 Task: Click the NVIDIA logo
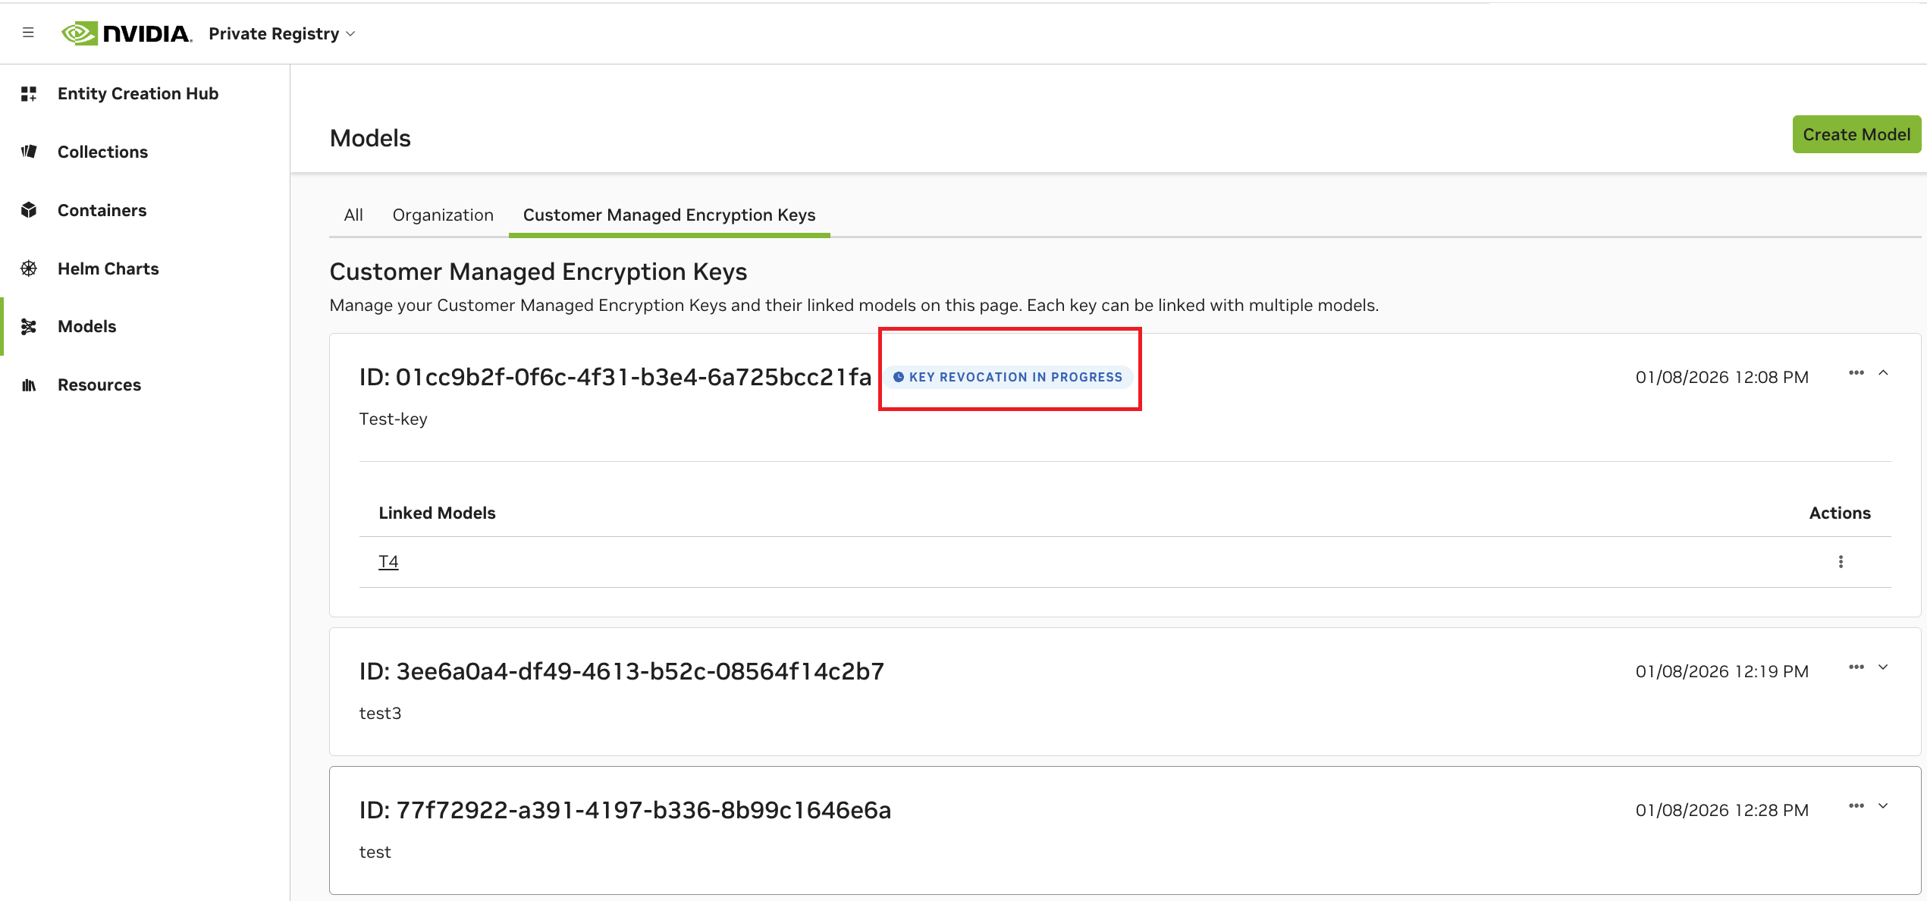[x=126, y=33]
